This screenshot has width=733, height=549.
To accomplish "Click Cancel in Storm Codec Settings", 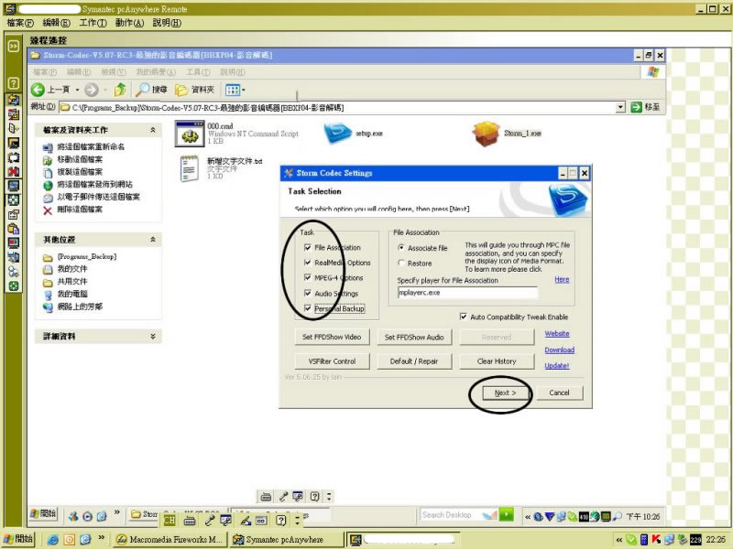I will point(559,393).
